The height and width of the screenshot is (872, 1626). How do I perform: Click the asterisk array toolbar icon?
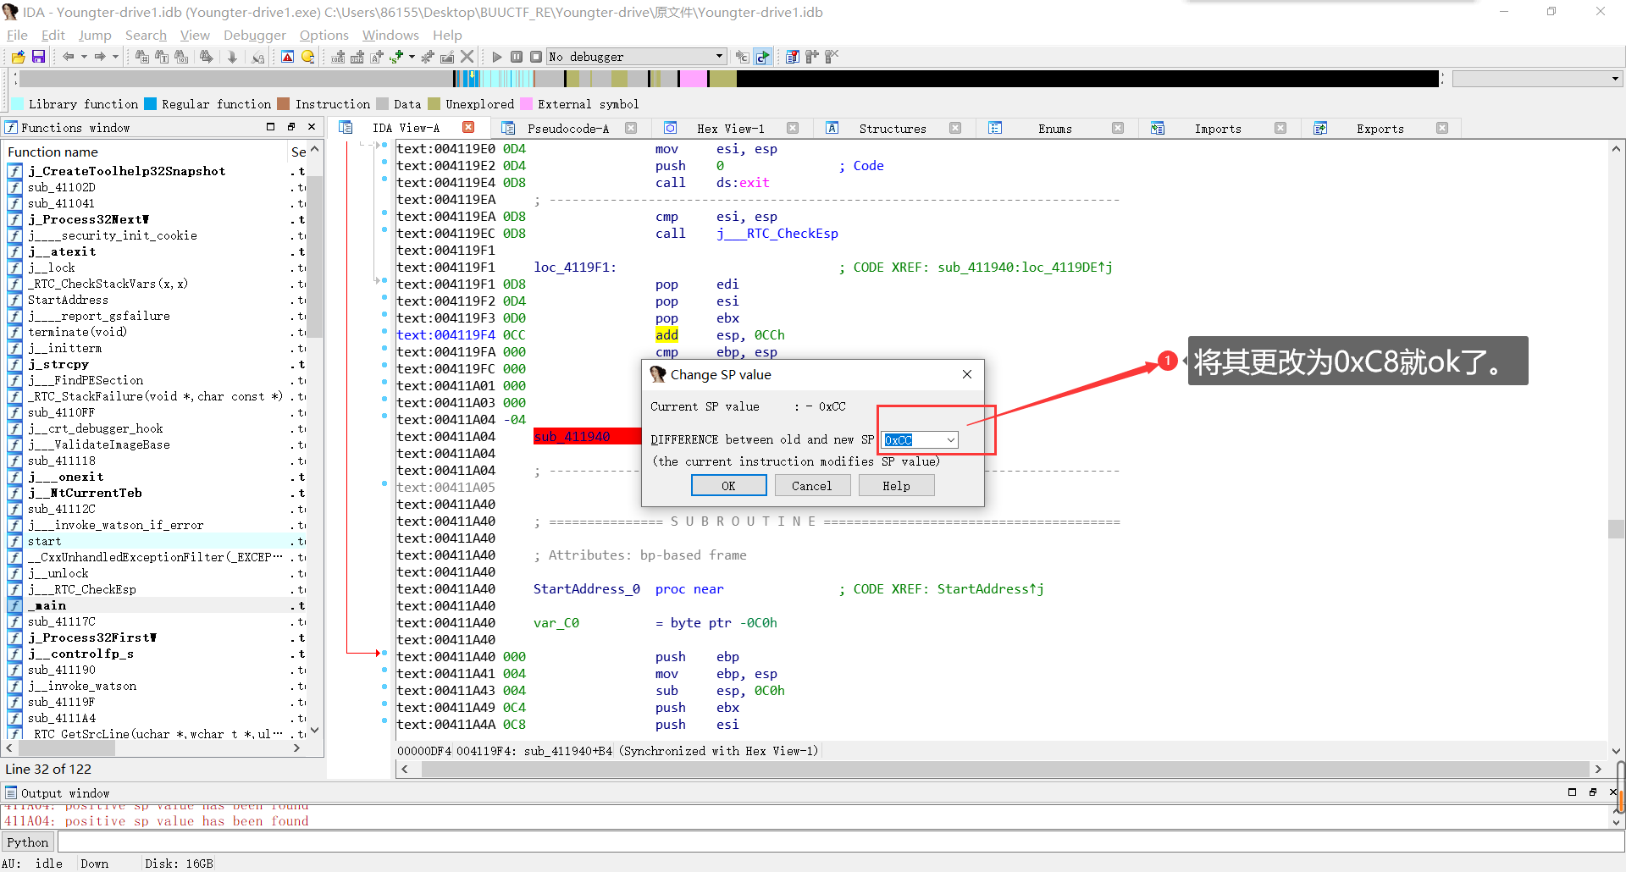[428, 57]
